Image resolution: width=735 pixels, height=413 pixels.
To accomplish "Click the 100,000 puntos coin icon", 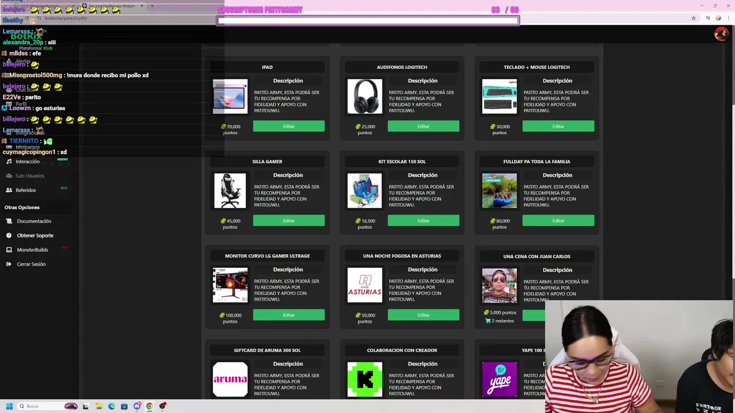I will point(222,315).
